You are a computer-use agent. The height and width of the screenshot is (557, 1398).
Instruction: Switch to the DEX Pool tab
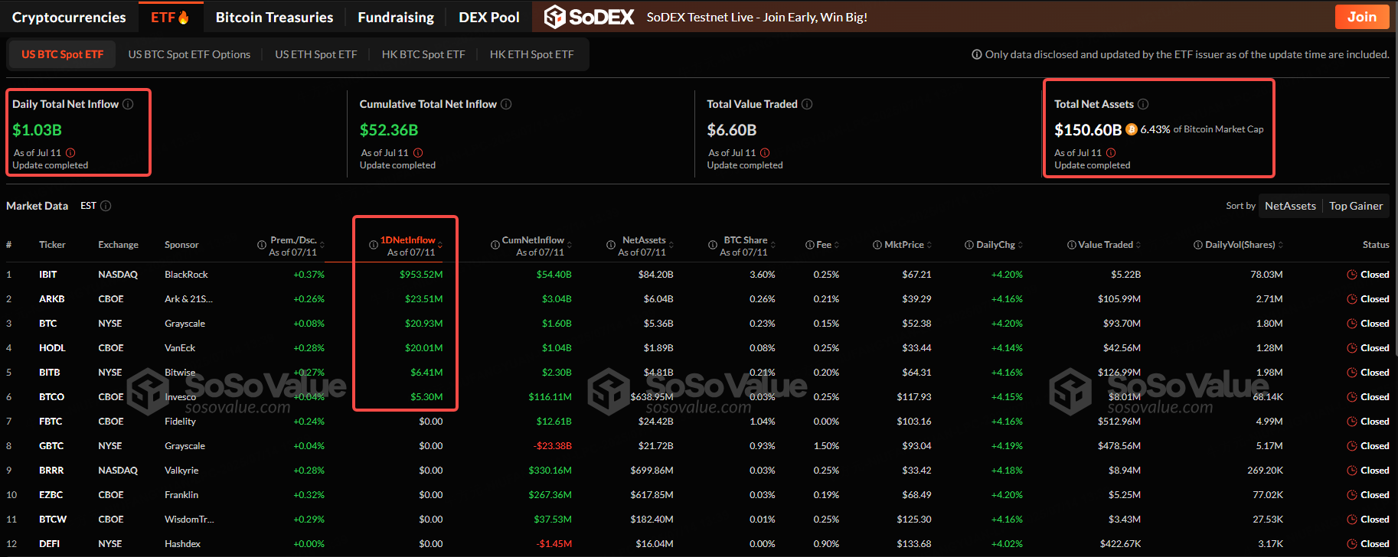pos(489,17)
